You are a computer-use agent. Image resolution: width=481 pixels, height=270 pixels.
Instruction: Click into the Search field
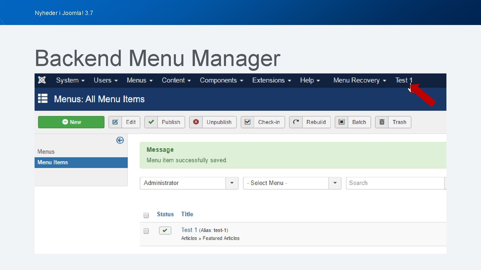[395, 183]
